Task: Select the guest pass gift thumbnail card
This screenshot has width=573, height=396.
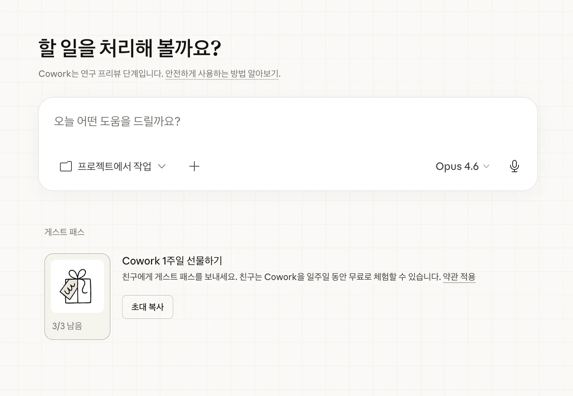Action: (x=77, y=296)
